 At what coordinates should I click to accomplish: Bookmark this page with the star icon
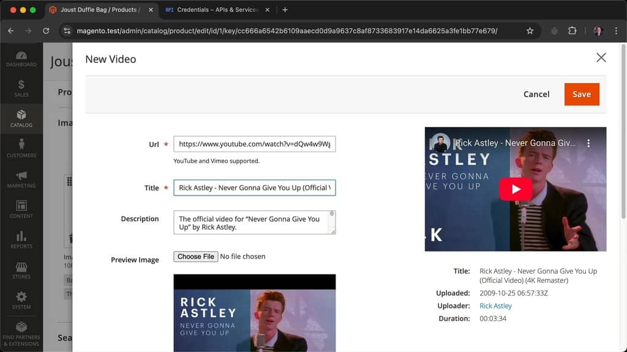click(x=530, y=31)
